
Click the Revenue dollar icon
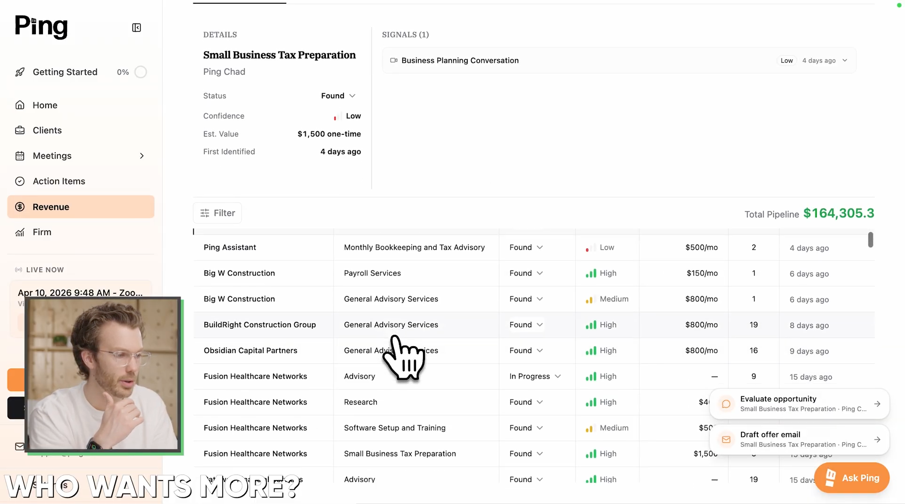click(x=20, y=207)
